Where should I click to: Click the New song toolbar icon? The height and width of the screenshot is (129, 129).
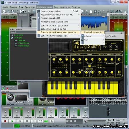point(4,12)
